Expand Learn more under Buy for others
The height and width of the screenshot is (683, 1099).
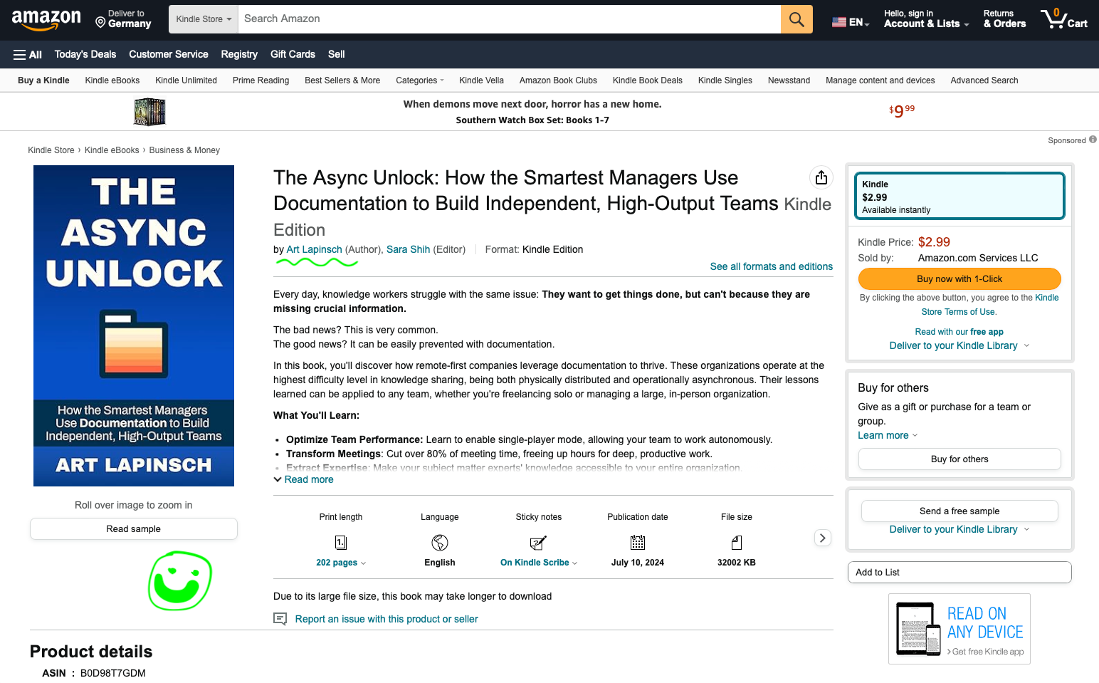pyautogui.click(x=888, y=435)
